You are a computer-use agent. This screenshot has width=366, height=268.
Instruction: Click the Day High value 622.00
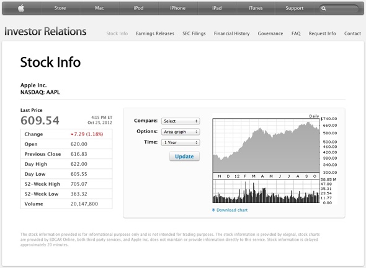pyautogui.click(x=79, y=164)
